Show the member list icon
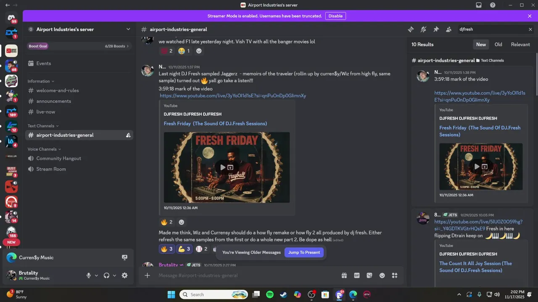The image size is (538, 302). (x=448, y=29)
